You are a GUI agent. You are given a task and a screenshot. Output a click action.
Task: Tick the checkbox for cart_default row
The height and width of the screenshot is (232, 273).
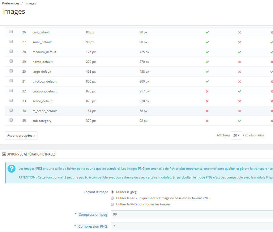[x=11, y=32]
